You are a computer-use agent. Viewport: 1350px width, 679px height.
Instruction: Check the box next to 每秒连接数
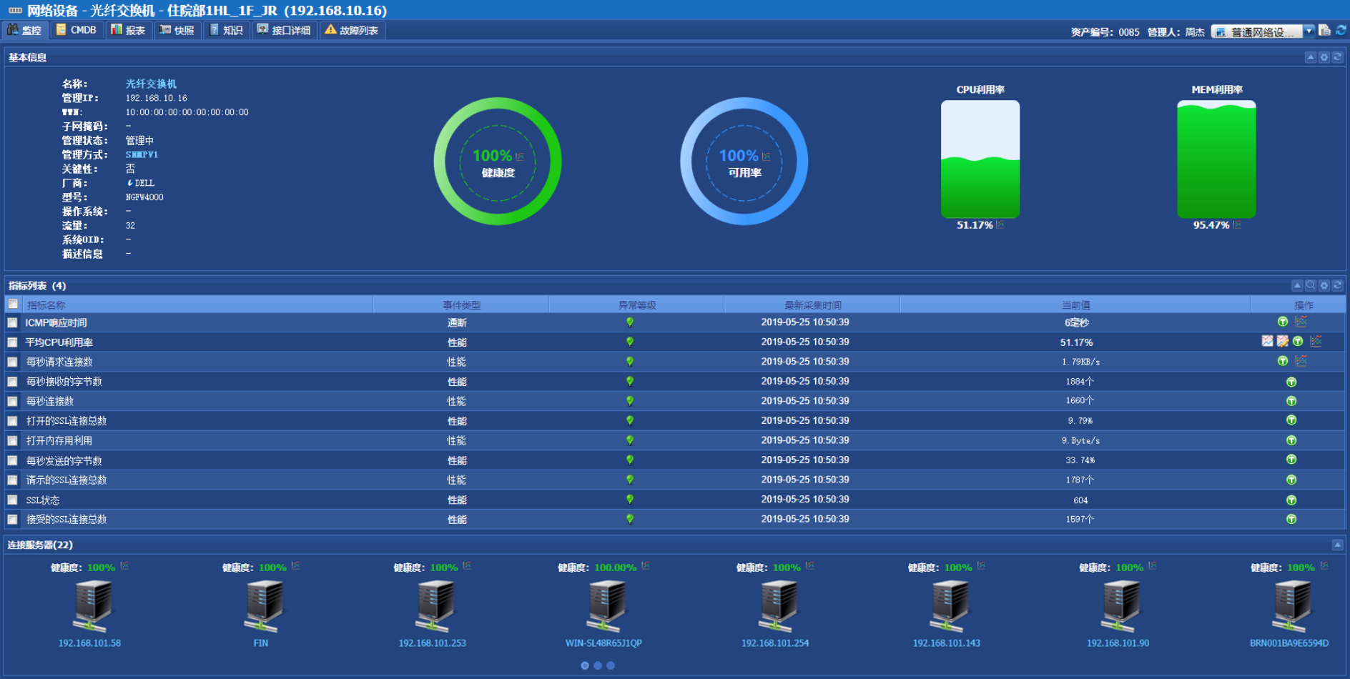pyautogui.click(x=13, y=401)
